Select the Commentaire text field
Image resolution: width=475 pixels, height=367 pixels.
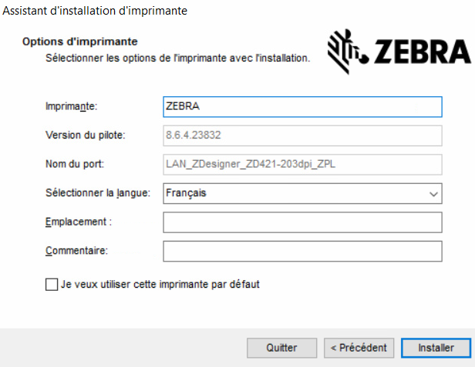point(302,251)
